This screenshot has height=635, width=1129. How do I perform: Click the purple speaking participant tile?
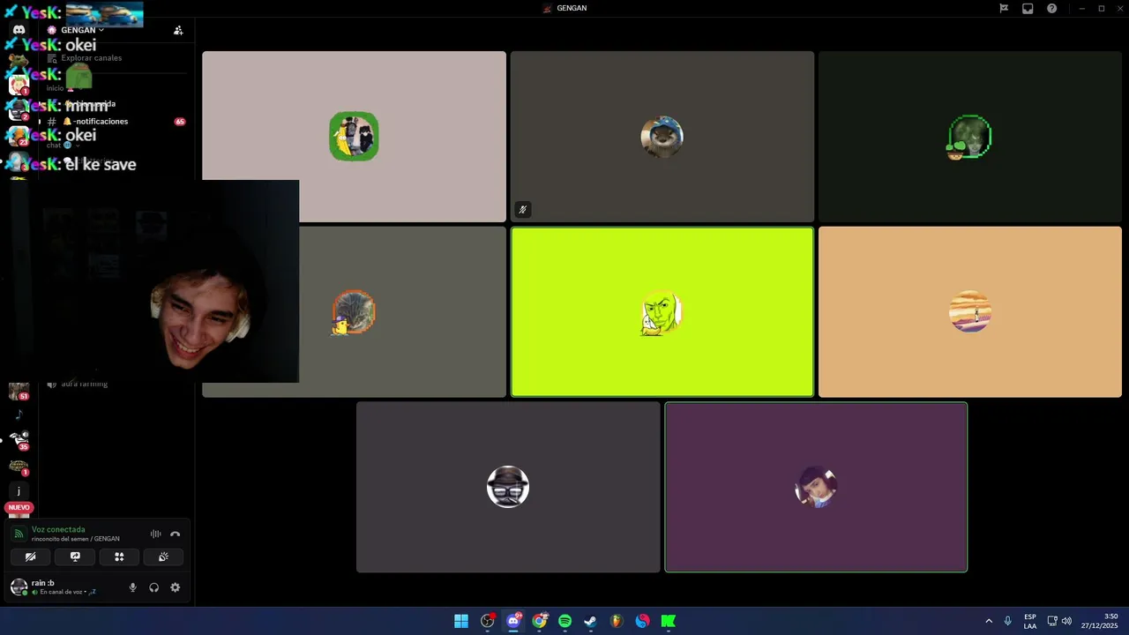(x=816, y=487)
